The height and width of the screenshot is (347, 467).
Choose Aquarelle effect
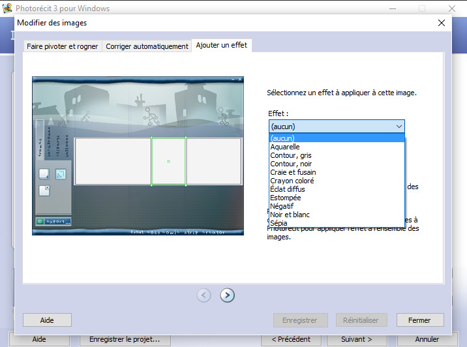point(337,147)
